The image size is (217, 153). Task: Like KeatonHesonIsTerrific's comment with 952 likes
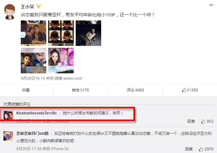pyautogui.click(x=207, y=121)
